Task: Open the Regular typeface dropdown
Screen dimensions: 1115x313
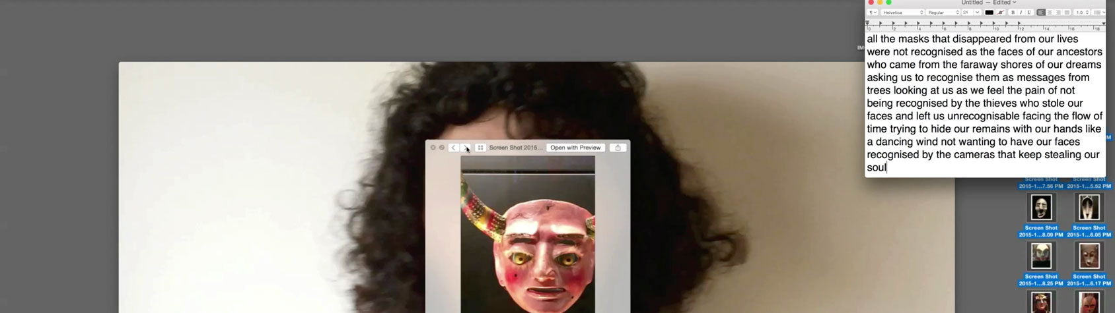Action: point(943,13)
